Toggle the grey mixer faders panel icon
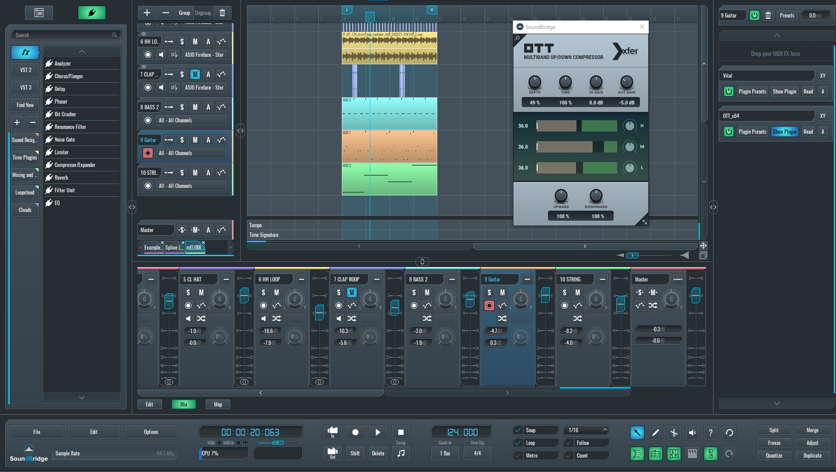The image size is (836, 472). coord(692,454)
